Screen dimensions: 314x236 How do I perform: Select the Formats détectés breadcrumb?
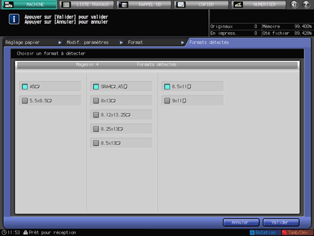[209, 43]
